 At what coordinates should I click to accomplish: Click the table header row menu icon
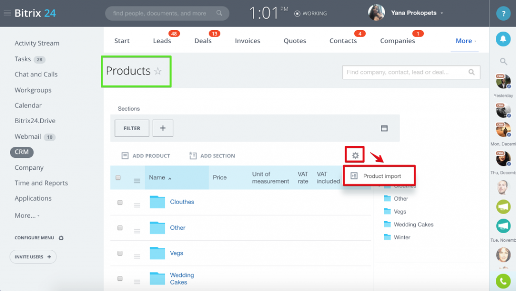[137, 181]
